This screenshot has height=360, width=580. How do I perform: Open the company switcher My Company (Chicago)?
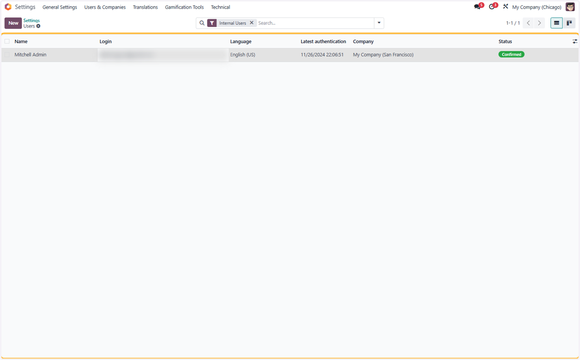(536, 7)
